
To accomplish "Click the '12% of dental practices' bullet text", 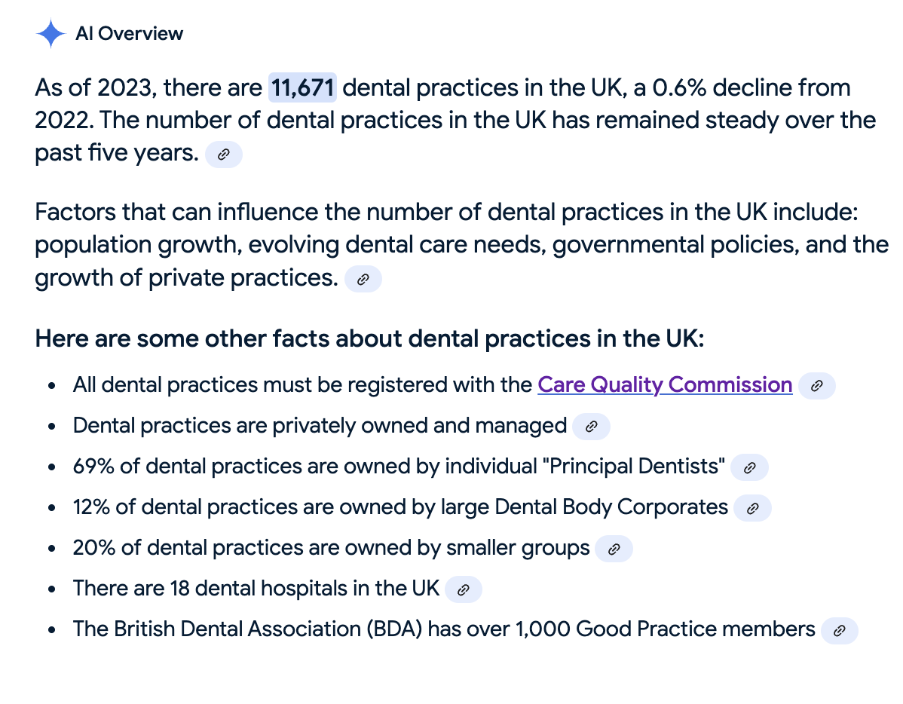I will (x=400, y=507).
